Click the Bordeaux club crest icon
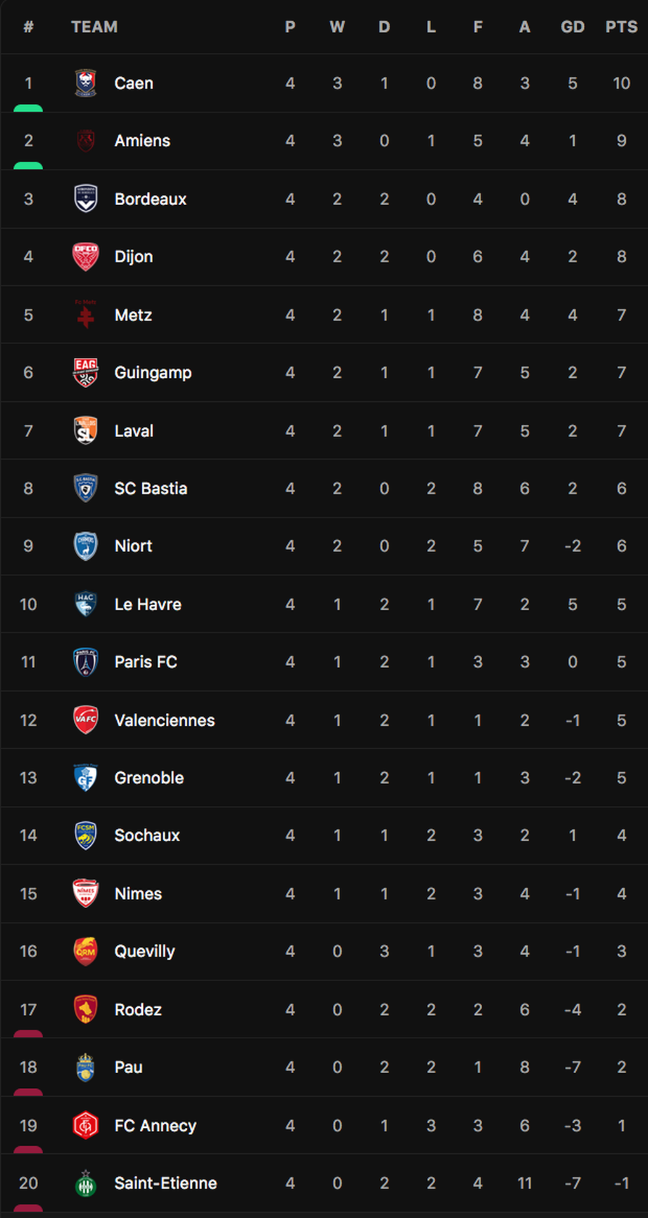Image resolution: width=648 pixels, height=1218 pixels. (86, 199)
